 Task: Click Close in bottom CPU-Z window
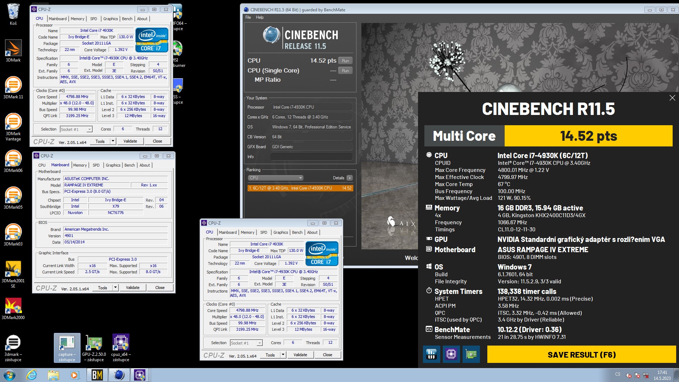tap(327, 355)
